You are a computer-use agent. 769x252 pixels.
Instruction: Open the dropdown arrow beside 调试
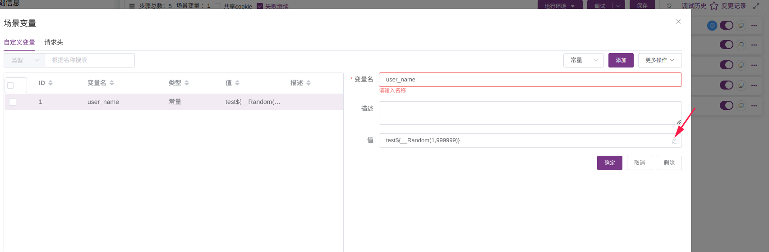pyautogui.click(x=618, y=6)
